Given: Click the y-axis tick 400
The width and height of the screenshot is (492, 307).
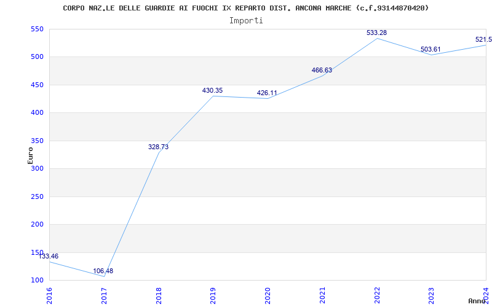Looking at the screenshot, I should click(x=36, y=113).
